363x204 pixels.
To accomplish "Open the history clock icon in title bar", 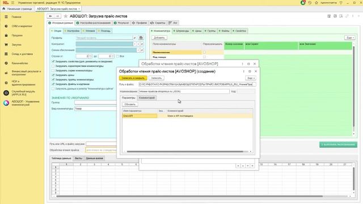I will [310, 3].
